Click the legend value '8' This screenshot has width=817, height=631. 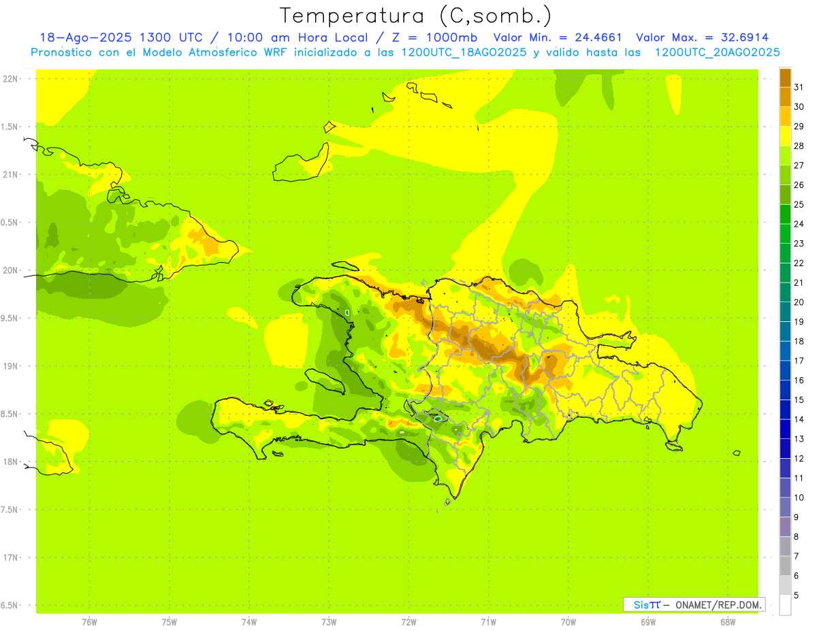pos(797,536)
